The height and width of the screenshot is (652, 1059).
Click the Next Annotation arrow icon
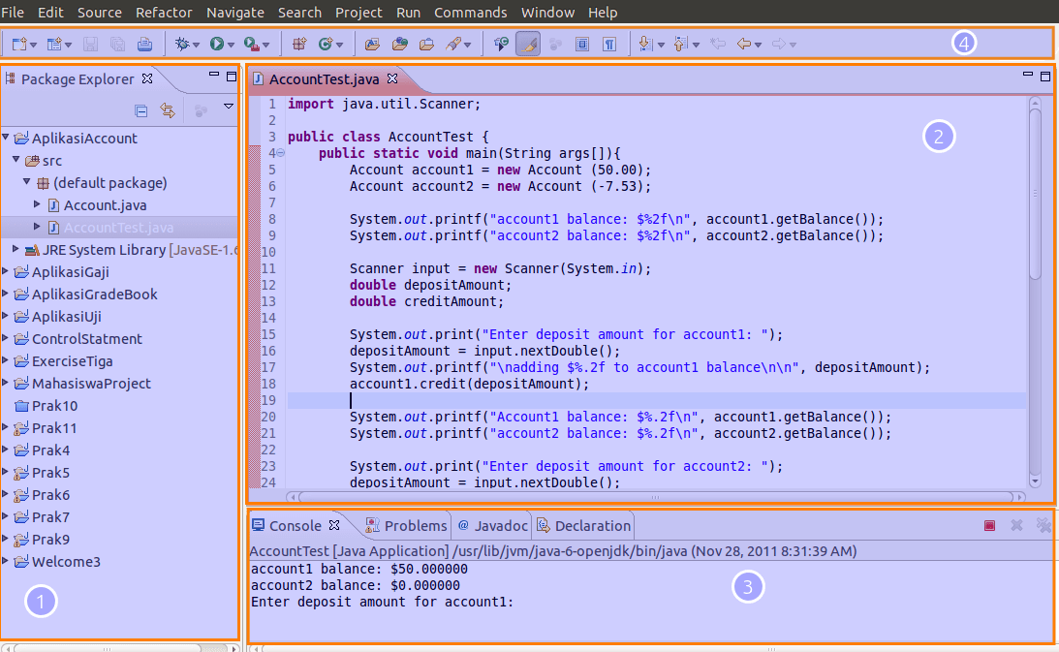pos(645,44)
